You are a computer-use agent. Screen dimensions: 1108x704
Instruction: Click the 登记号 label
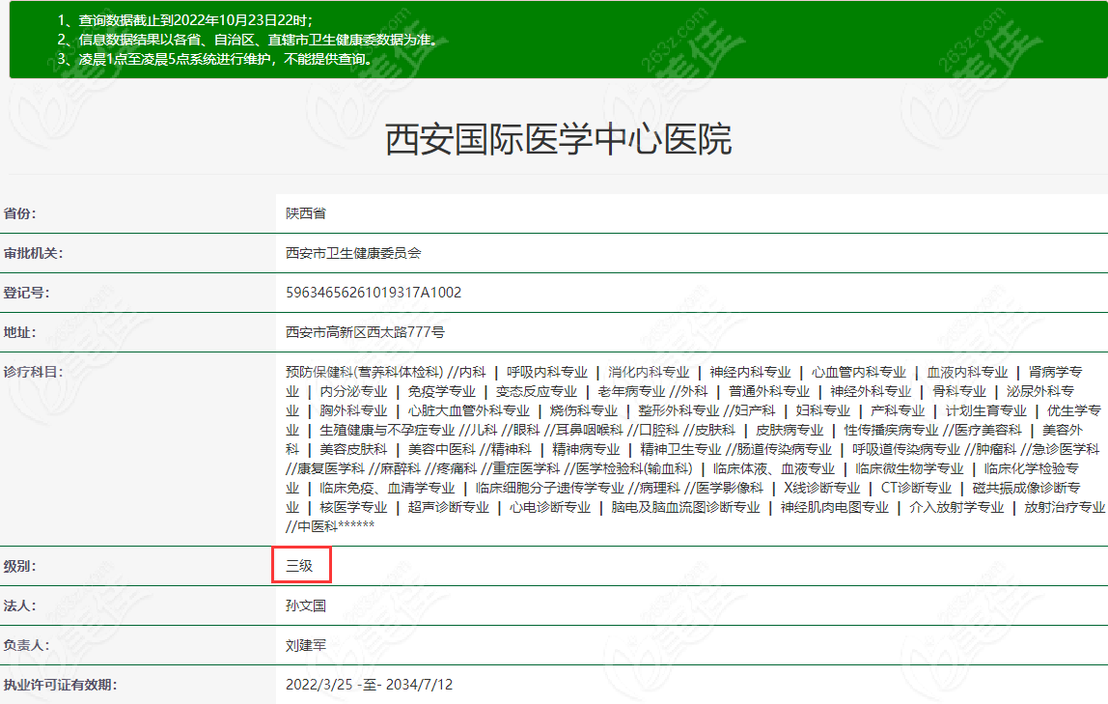(x=26, y=293)
